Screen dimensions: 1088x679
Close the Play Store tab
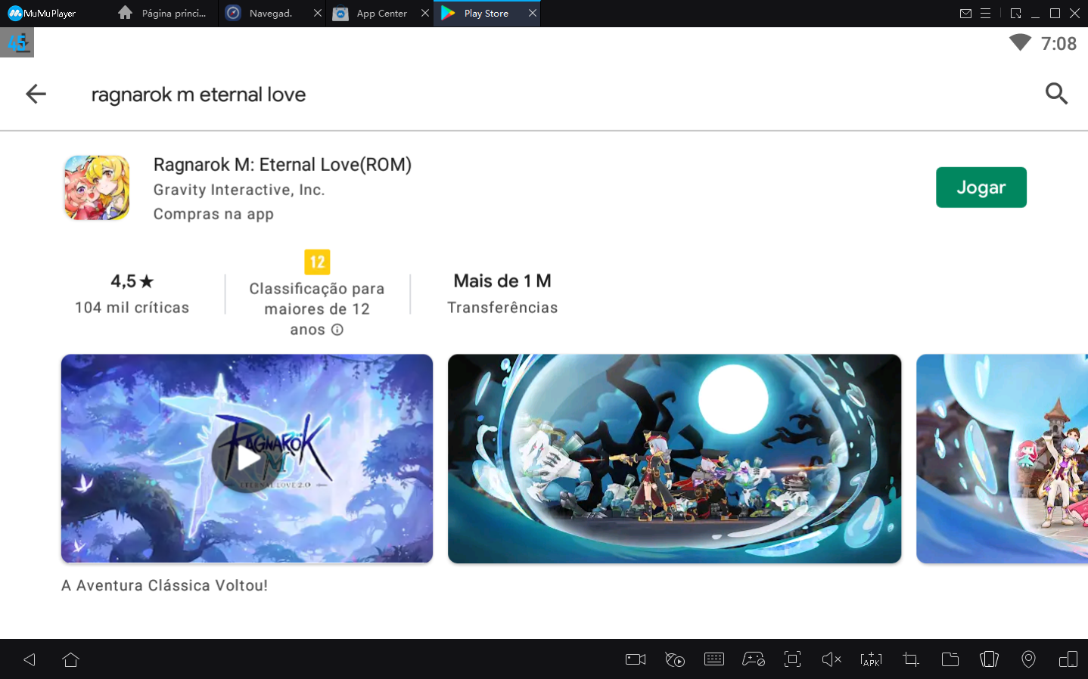pyautogui.click(x=533, y=14)
